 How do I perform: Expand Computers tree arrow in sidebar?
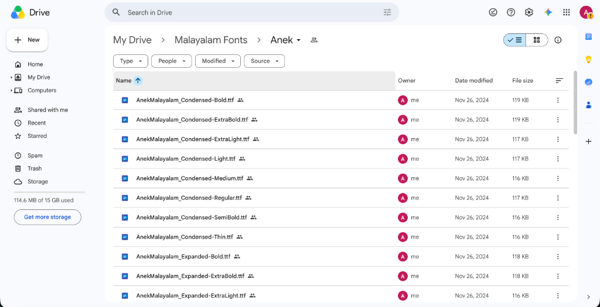11,91
